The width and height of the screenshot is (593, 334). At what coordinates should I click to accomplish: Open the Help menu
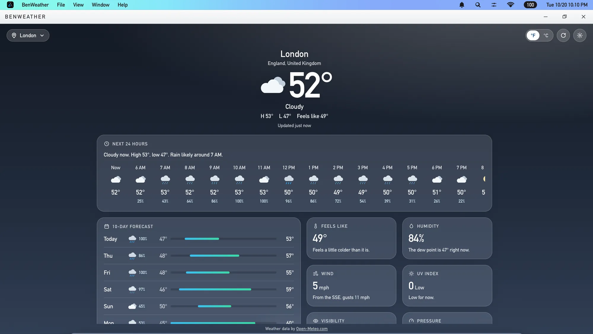[x=122, y=5]
